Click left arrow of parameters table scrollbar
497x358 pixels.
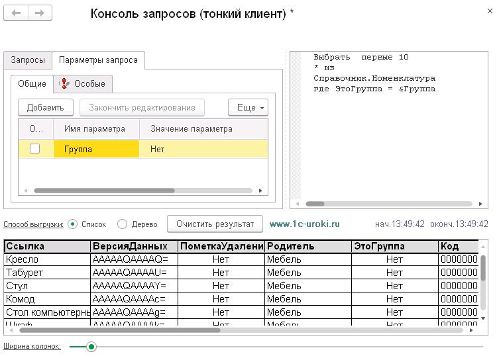click(x=26, y=191)
